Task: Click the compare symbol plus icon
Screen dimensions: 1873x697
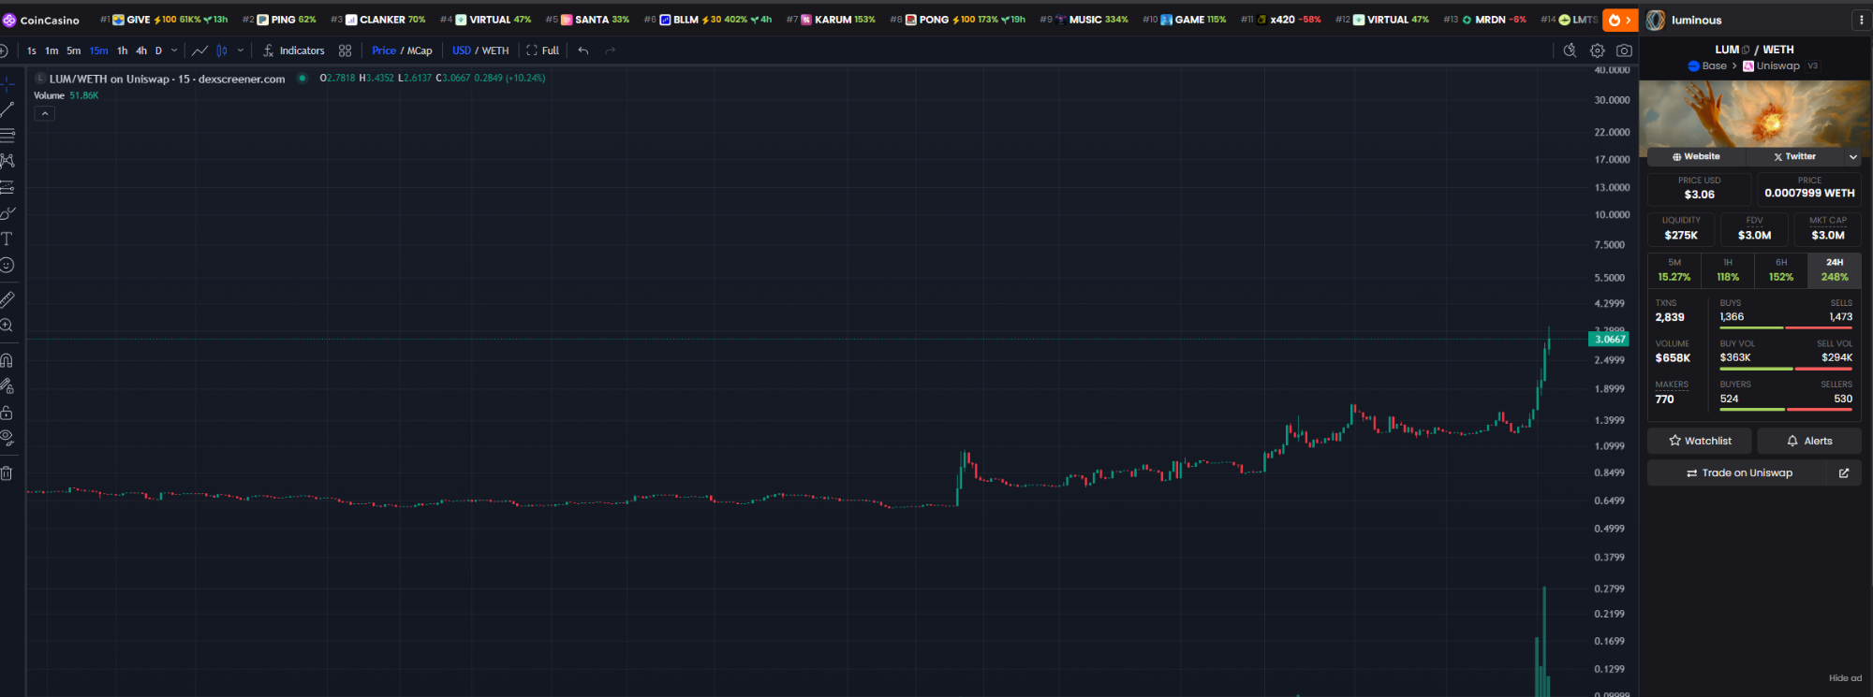Action: [4, 51]
